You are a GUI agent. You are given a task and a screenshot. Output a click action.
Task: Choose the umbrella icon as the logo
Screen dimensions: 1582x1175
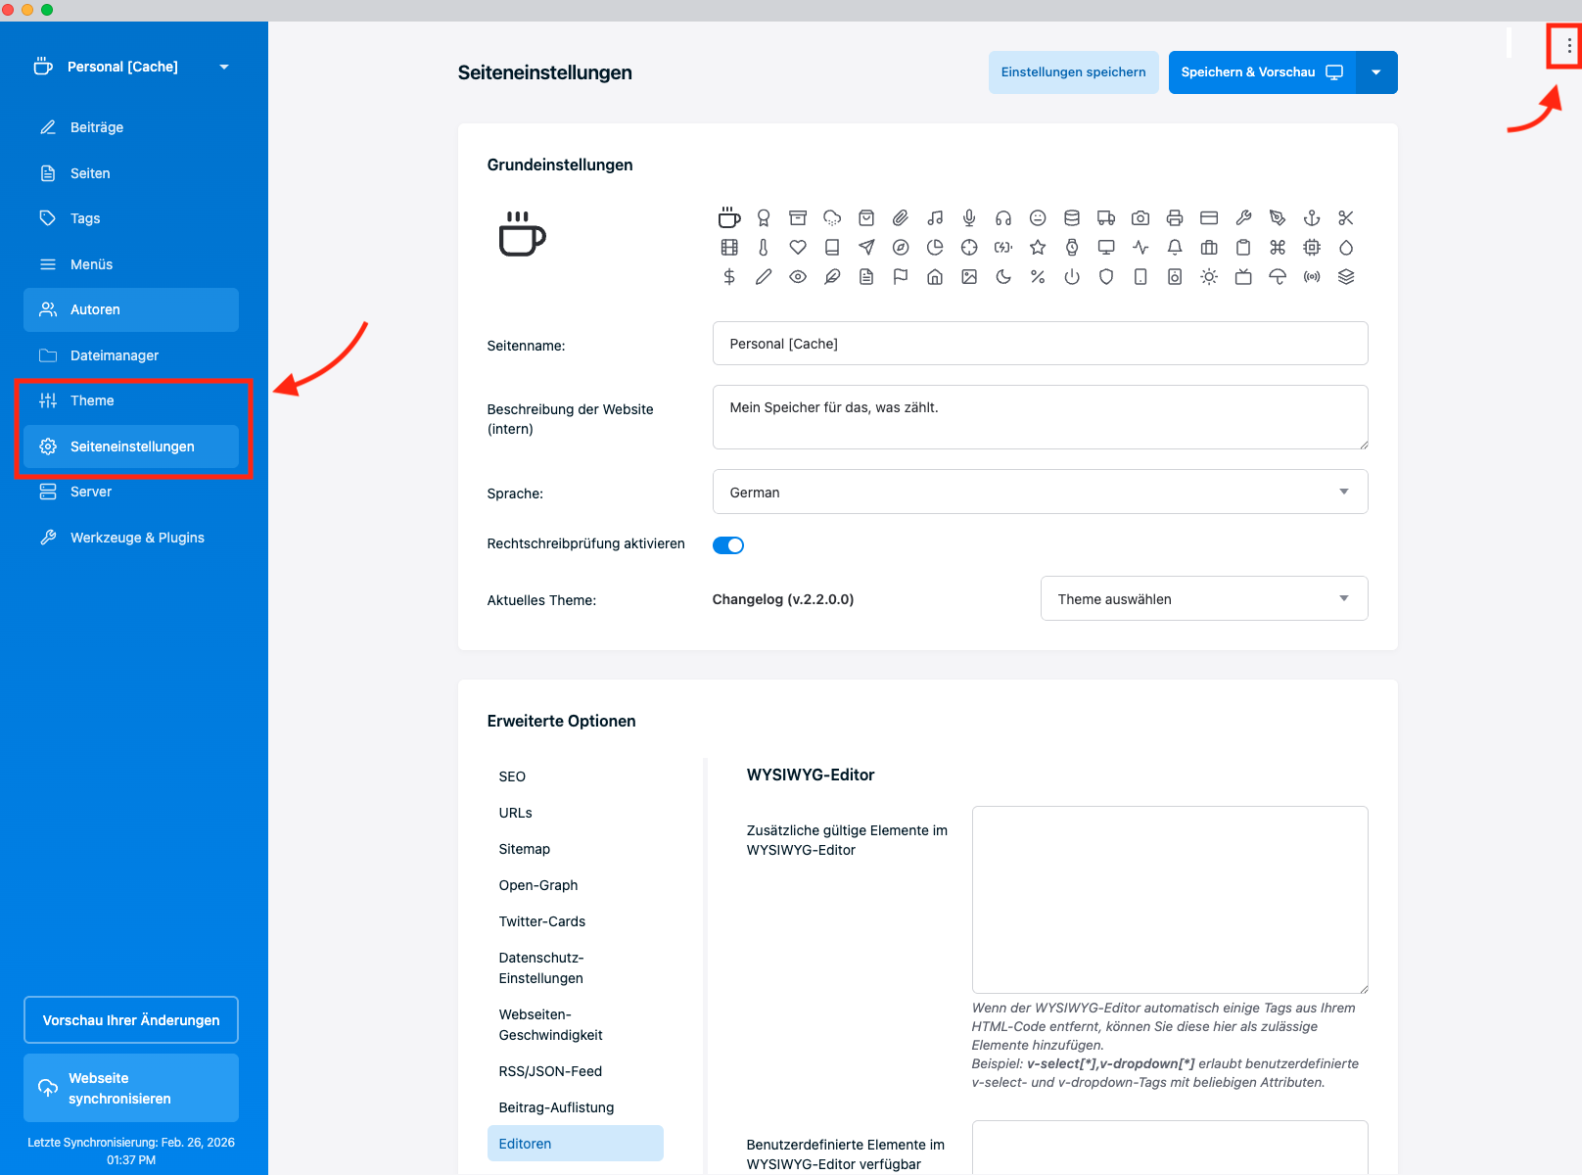point(1278,277)
